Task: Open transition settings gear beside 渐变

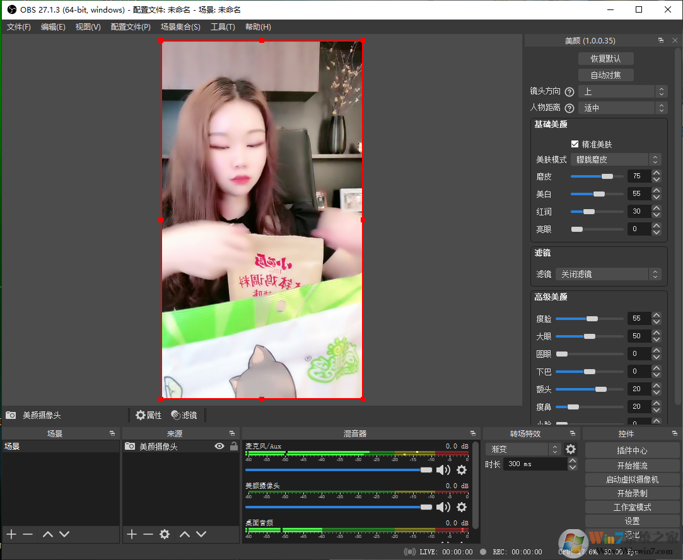Action: 571,449
